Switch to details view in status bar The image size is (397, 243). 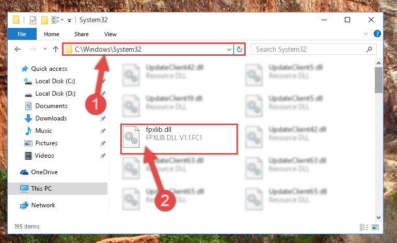point(364,227)
